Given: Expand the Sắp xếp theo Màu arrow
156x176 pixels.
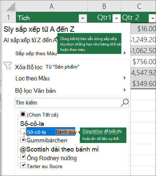Looking at the screenshot, I should 125,53.
